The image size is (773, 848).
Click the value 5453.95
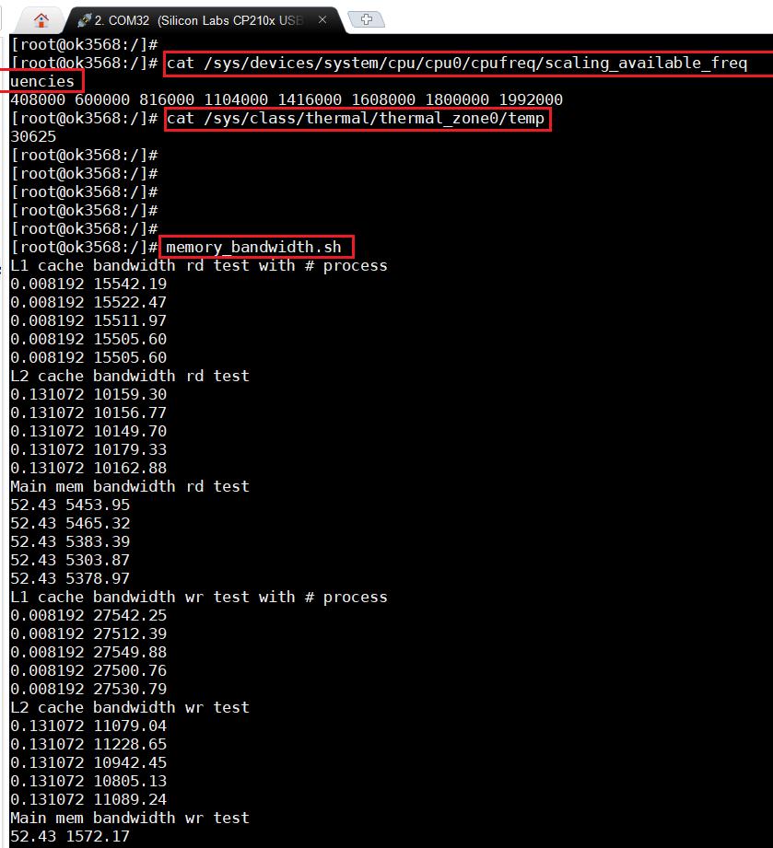[98, 505]
